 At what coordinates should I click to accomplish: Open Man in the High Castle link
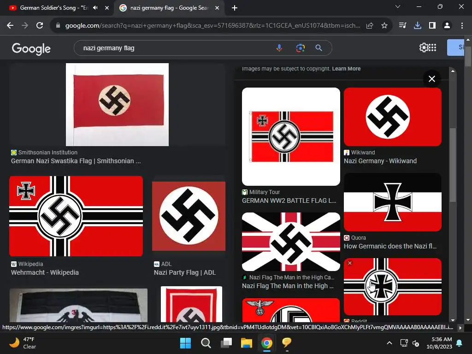click(288, 286)
